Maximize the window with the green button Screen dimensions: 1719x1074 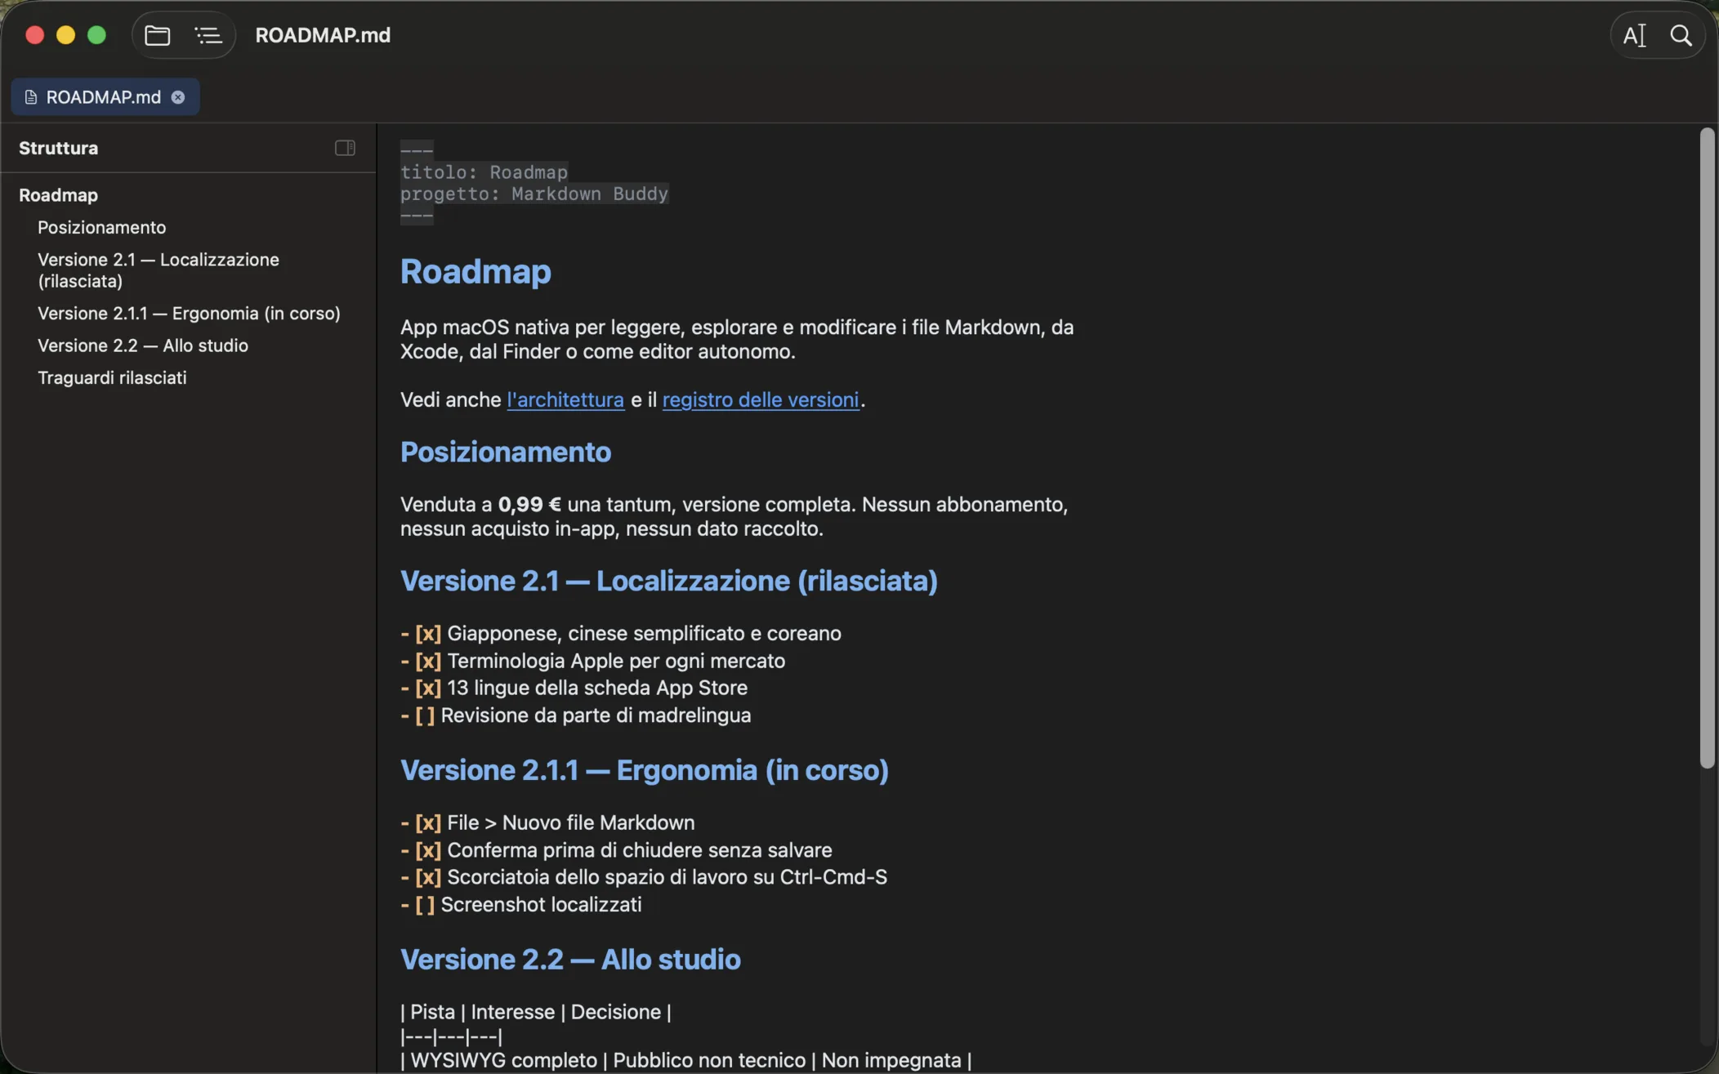pyautogui.click(x=96, y=35)
